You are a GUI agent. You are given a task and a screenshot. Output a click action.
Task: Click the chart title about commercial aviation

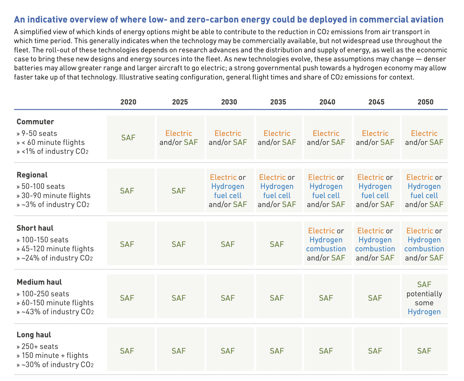click(x=228, y=20)
